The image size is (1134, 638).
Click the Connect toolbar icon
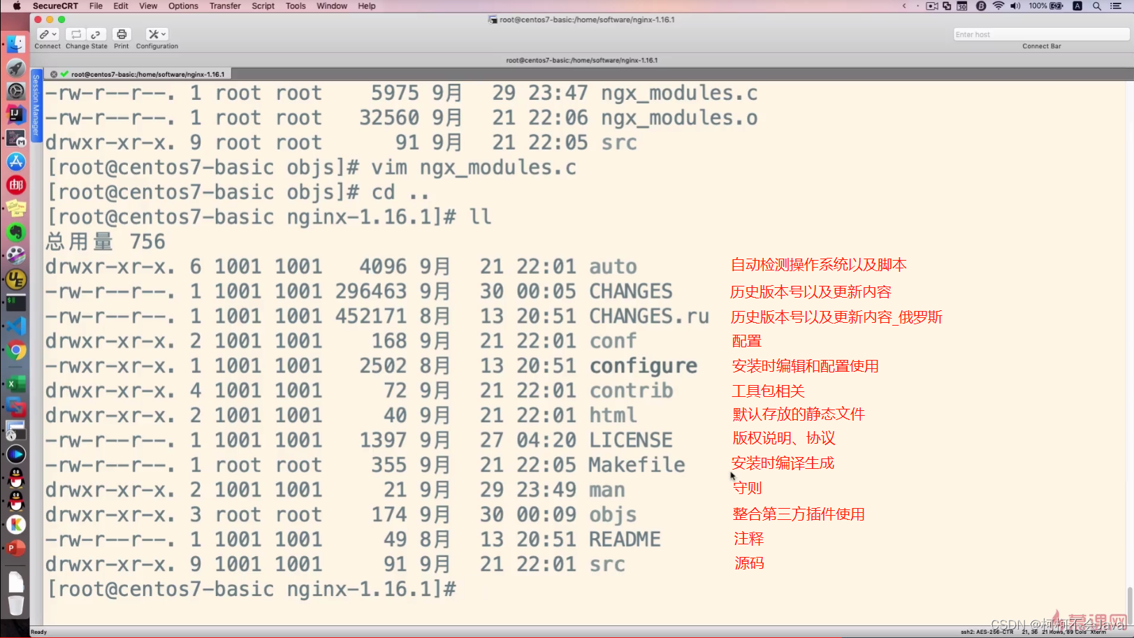click(x=44, y=34)
